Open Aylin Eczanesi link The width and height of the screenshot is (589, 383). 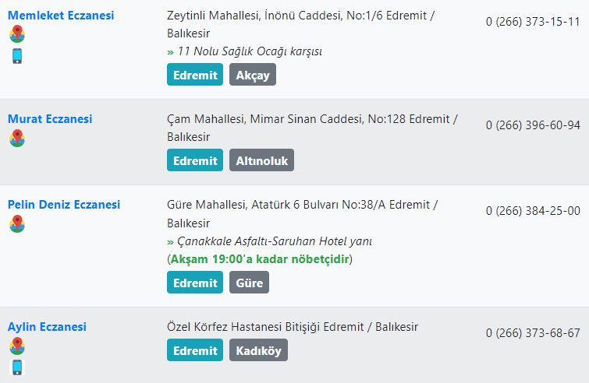coord(47,327)
